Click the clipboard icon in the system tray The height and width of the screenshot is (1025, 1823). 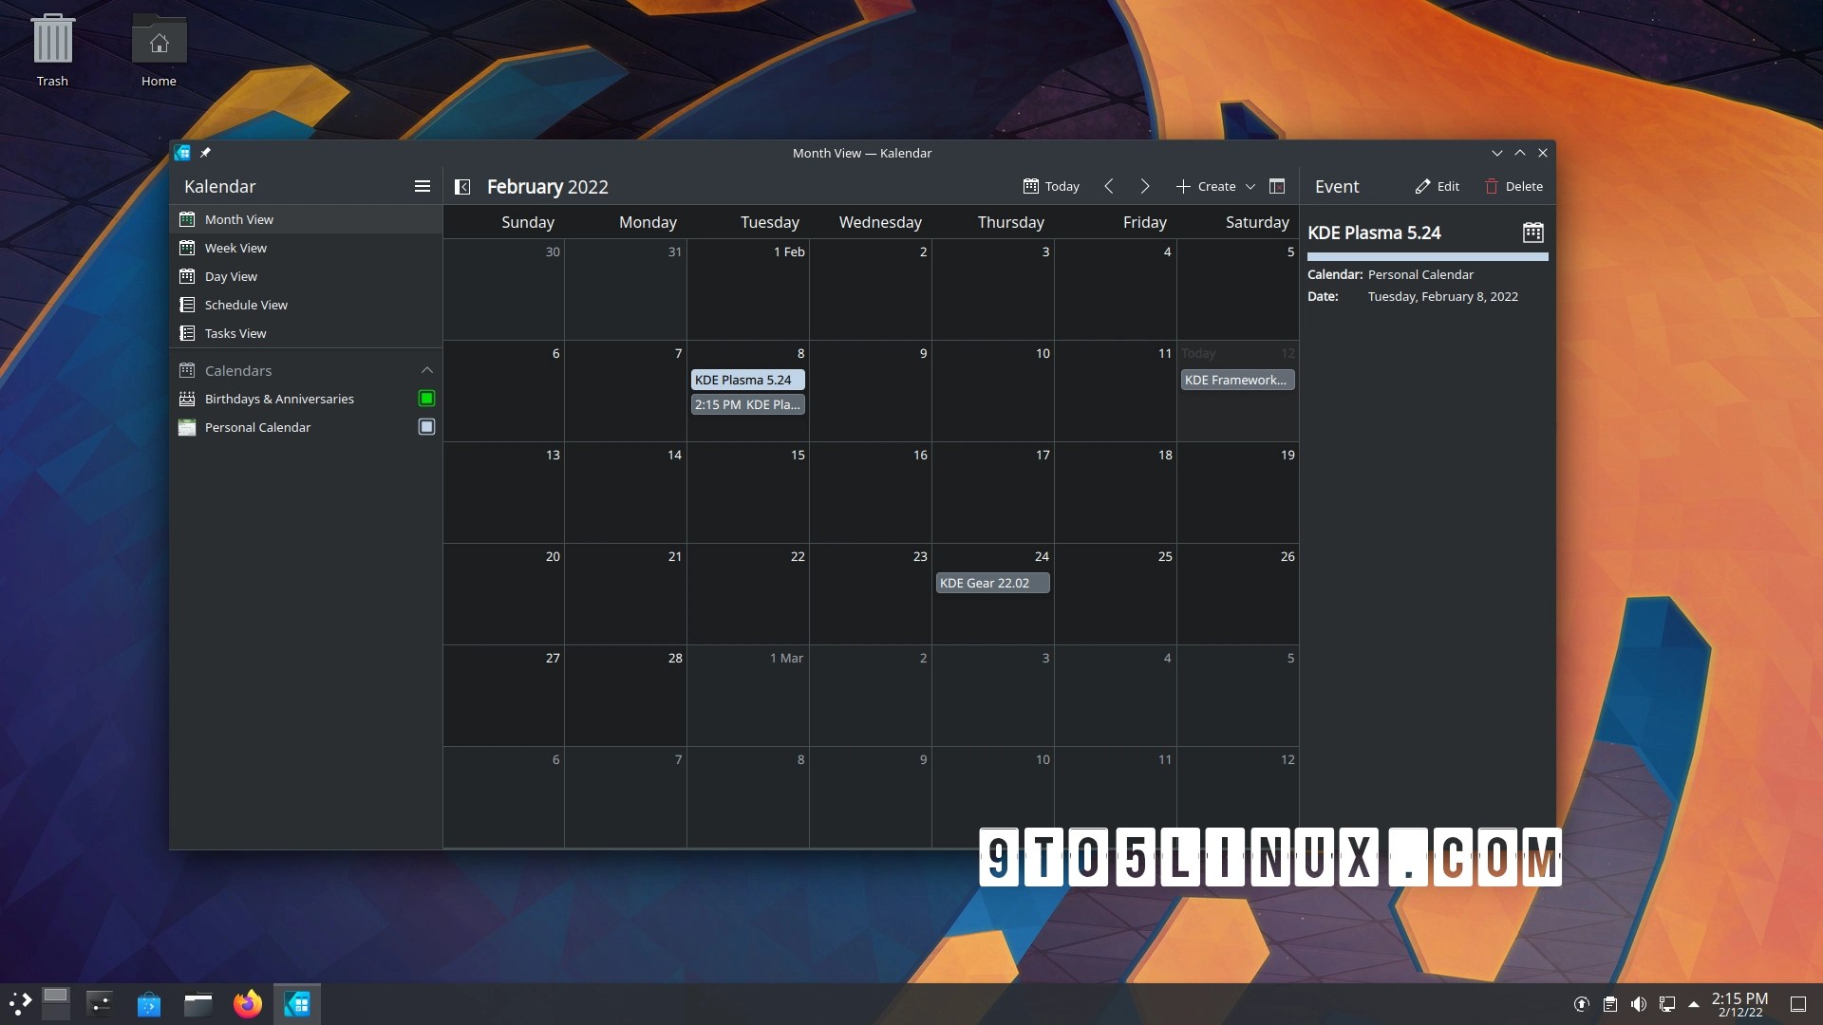pyautogui.click(x=1611, y=1003)
